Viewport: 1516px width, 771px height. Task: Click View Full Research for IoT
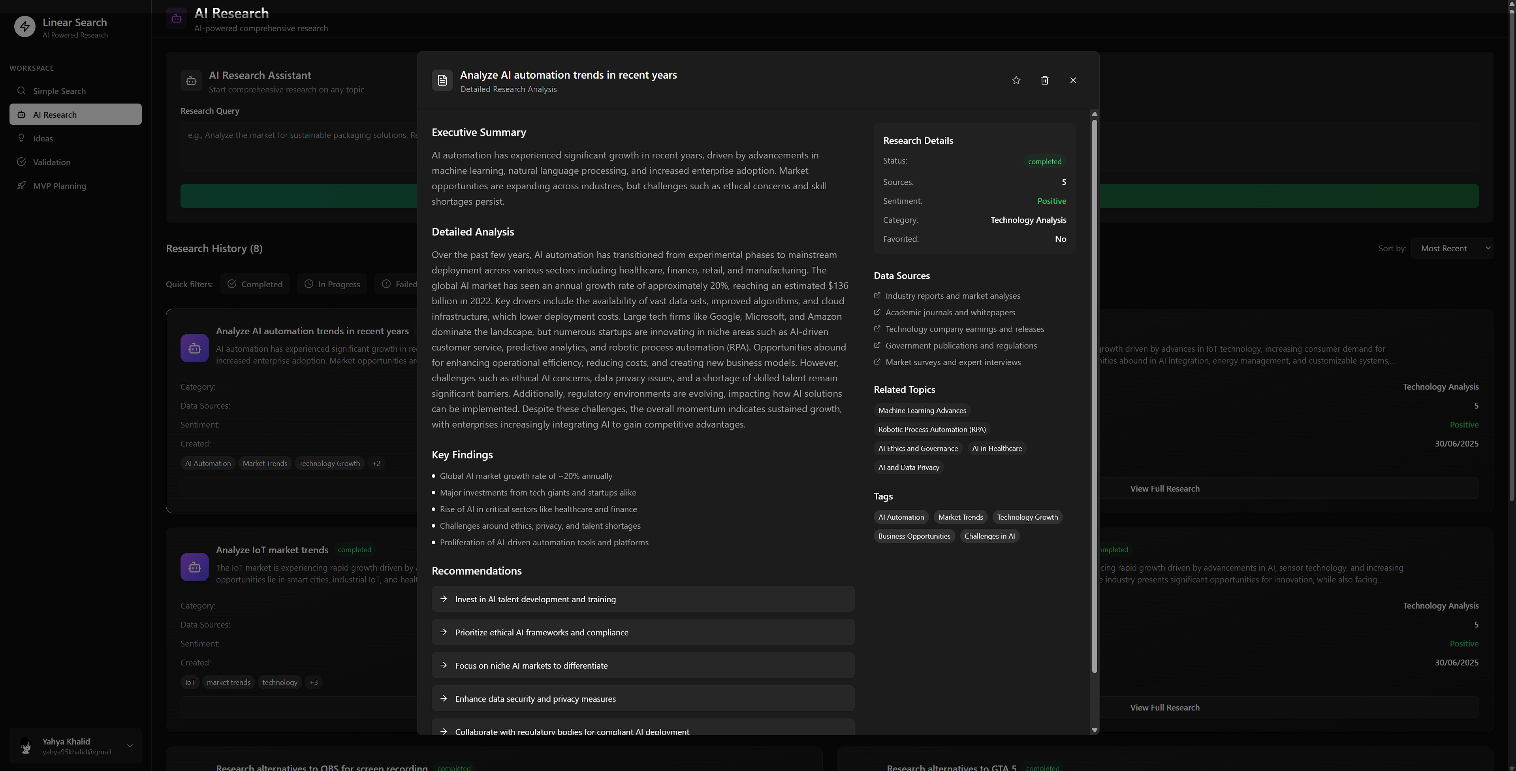click(x=1164, y=707)
